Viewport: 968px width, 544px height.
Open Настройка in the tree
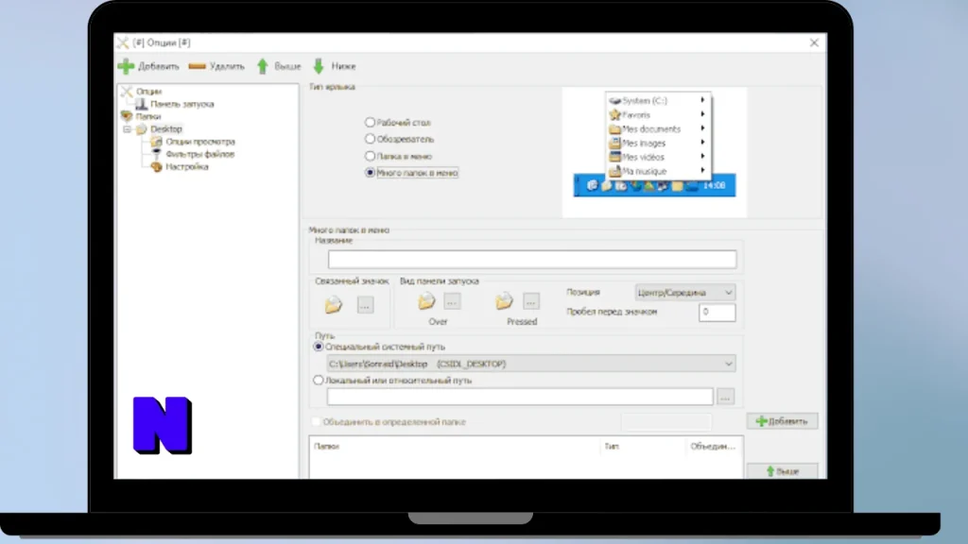186,166
